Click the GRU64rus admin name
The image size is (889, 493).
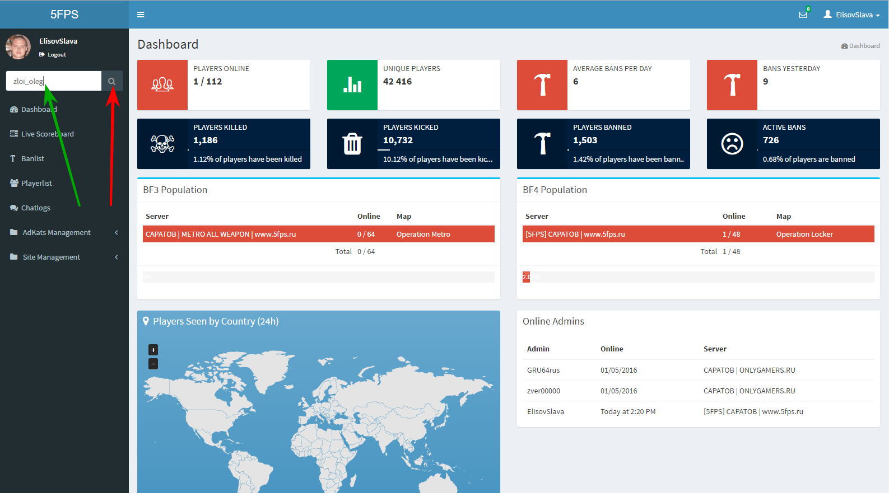pyautogui.click(x=543, y=370)
